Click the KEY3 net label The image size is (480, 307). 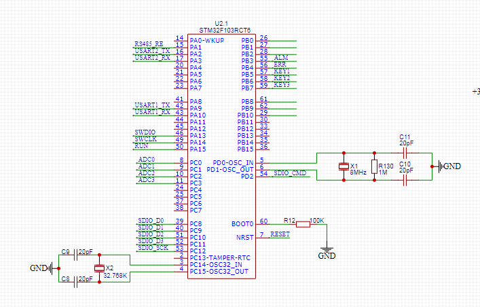[x=282, y=85]
